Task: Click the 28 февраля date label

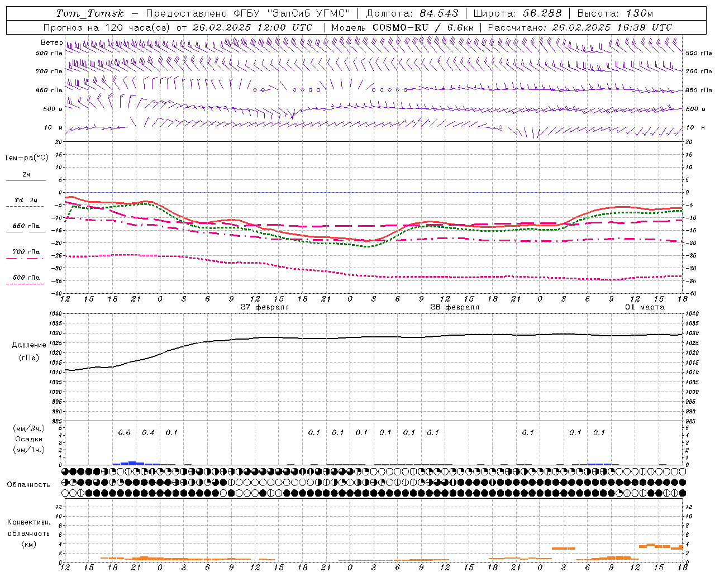Action: (455, 307)
